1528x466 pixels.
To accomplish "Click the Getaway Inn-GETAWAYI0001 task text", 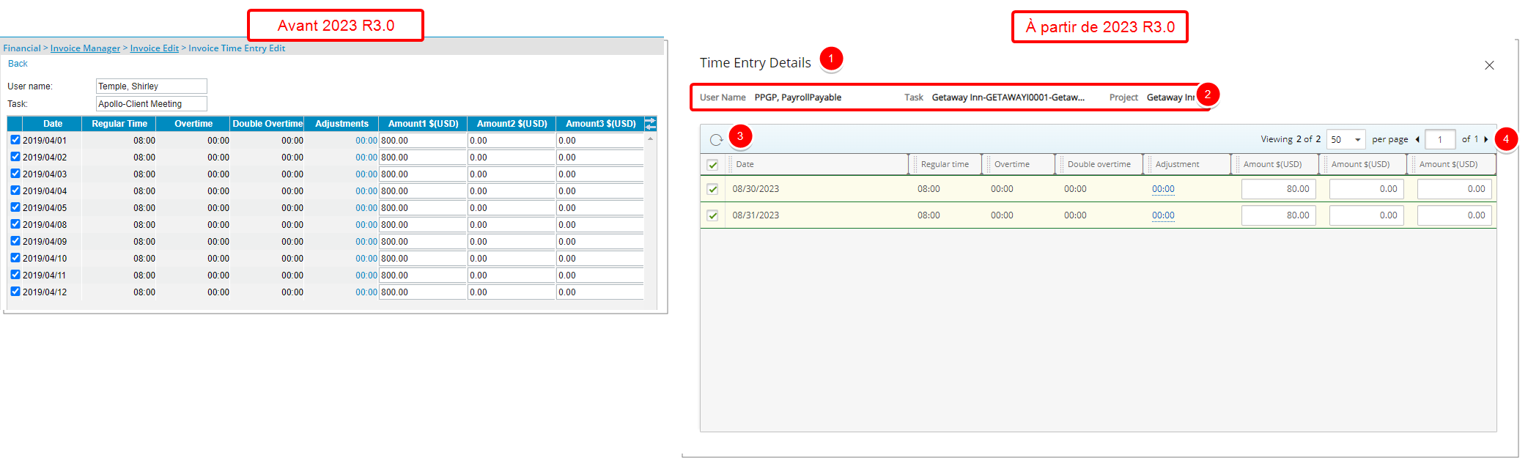I will coord(1008,97).
